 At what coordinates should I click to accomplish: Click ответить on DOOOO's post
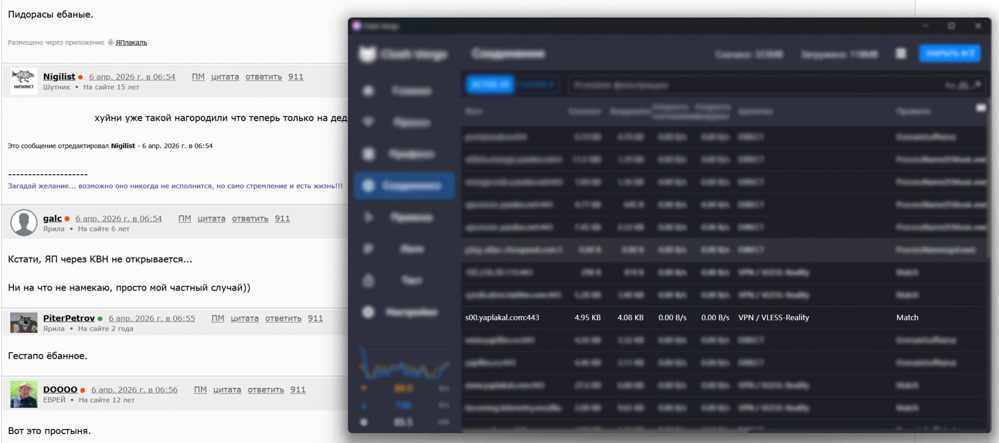[266, 390]
